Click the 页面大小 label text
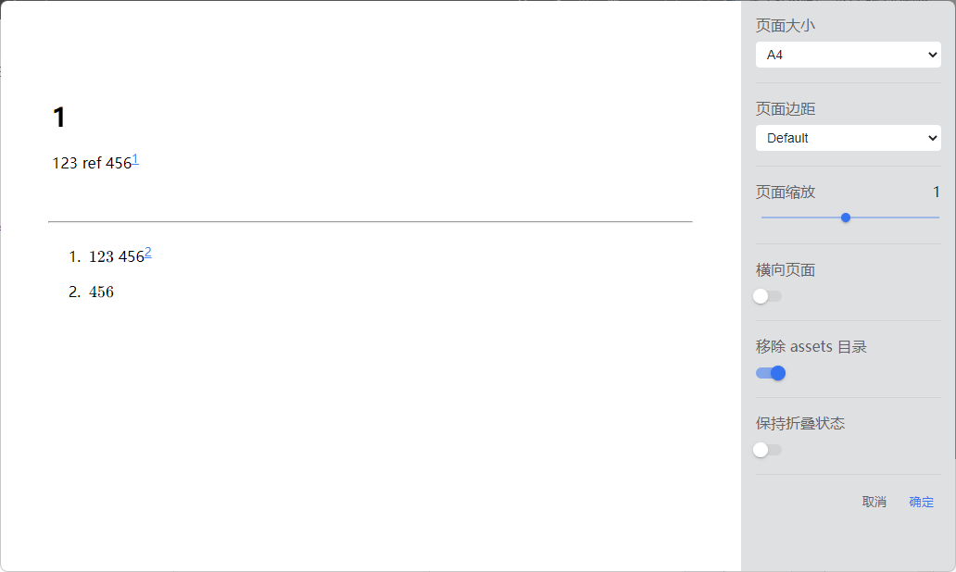This screenshot has width=956, height=572. click(x=786, y=26)
